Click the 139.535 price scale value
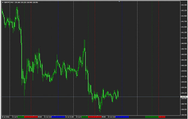 pyautogui.click(x=184, y=82)
